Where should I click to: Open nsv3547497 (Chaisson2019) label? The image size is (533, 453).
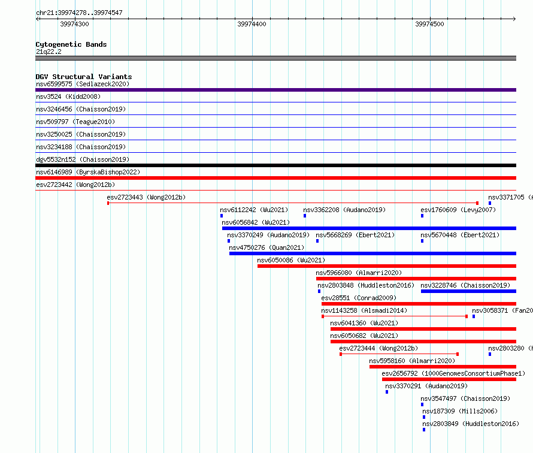point(465,398)
